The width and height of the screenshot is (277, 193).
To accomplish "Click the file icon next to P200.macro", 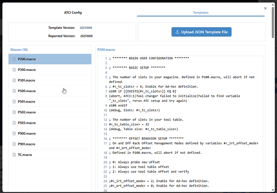I will click(14, 59).
